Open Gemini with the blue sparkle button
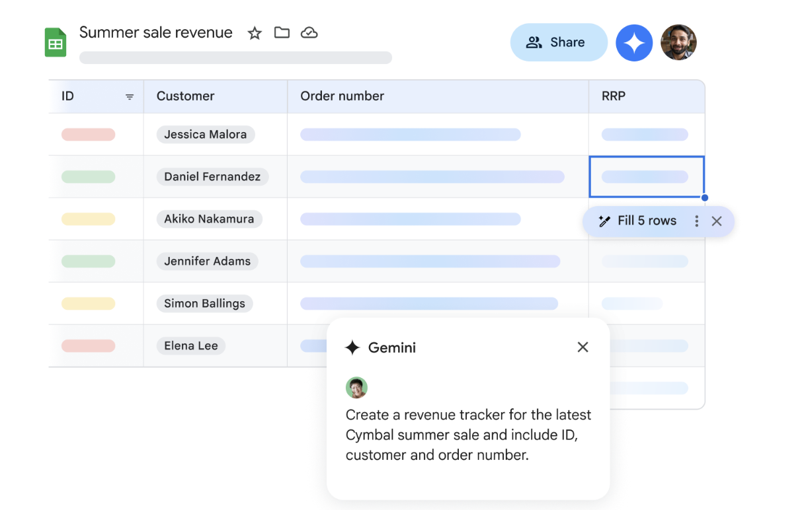The width and height of the screenshot is (804, 510). click(x=634, y=43)
